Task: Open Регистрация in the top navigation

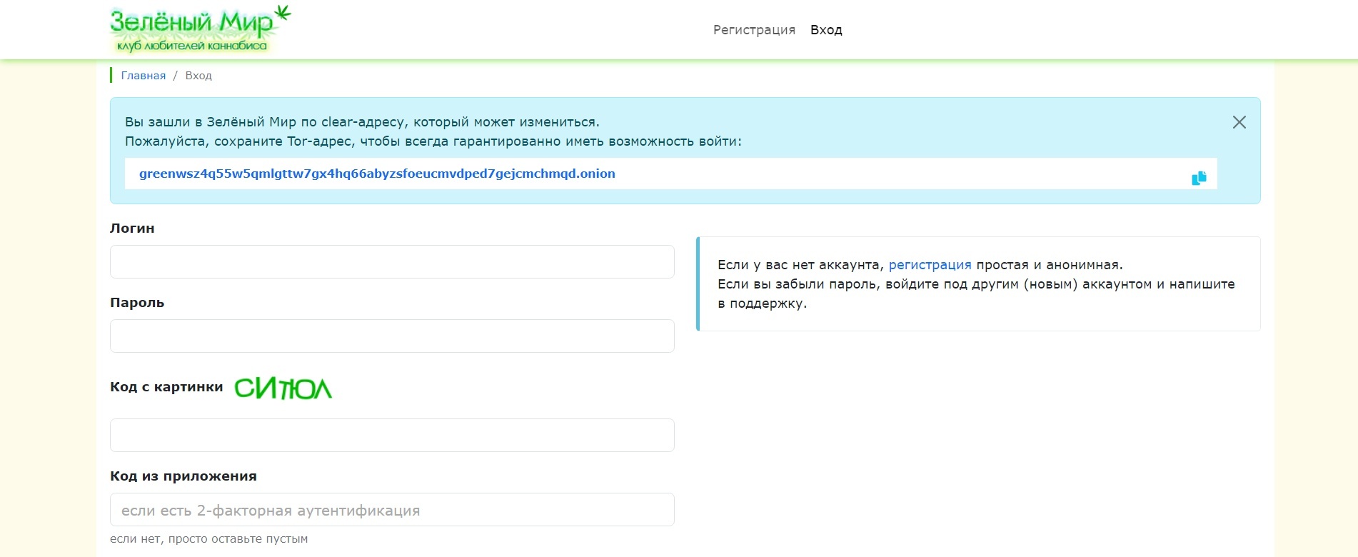Action: [754, 30]
